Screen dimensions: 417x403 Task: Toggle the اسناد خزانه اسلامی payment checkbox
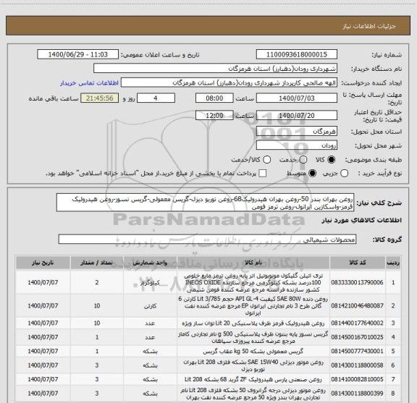[x=263, y=174]
